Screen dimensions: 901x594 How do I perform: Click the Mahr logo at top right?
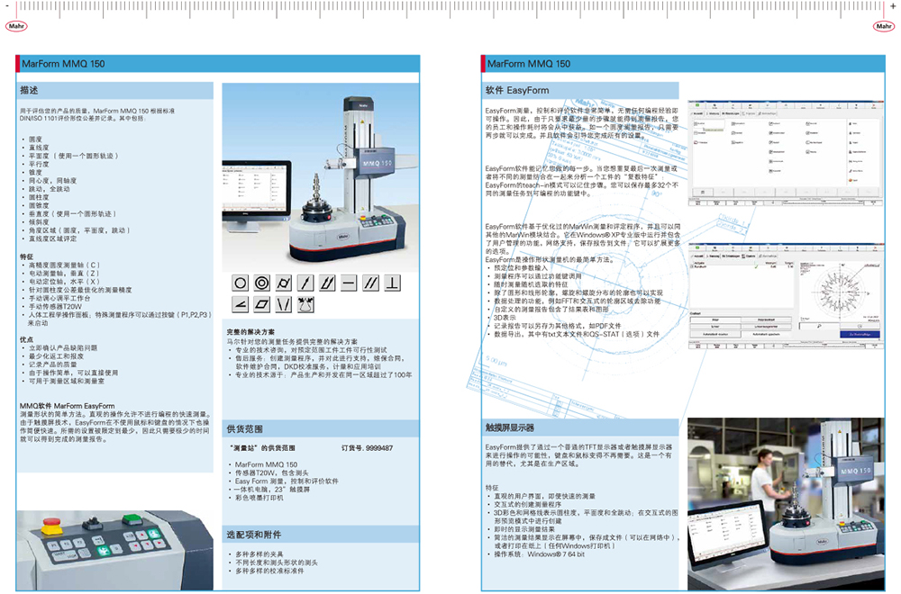pyautogui.click(x=884, y=26)
